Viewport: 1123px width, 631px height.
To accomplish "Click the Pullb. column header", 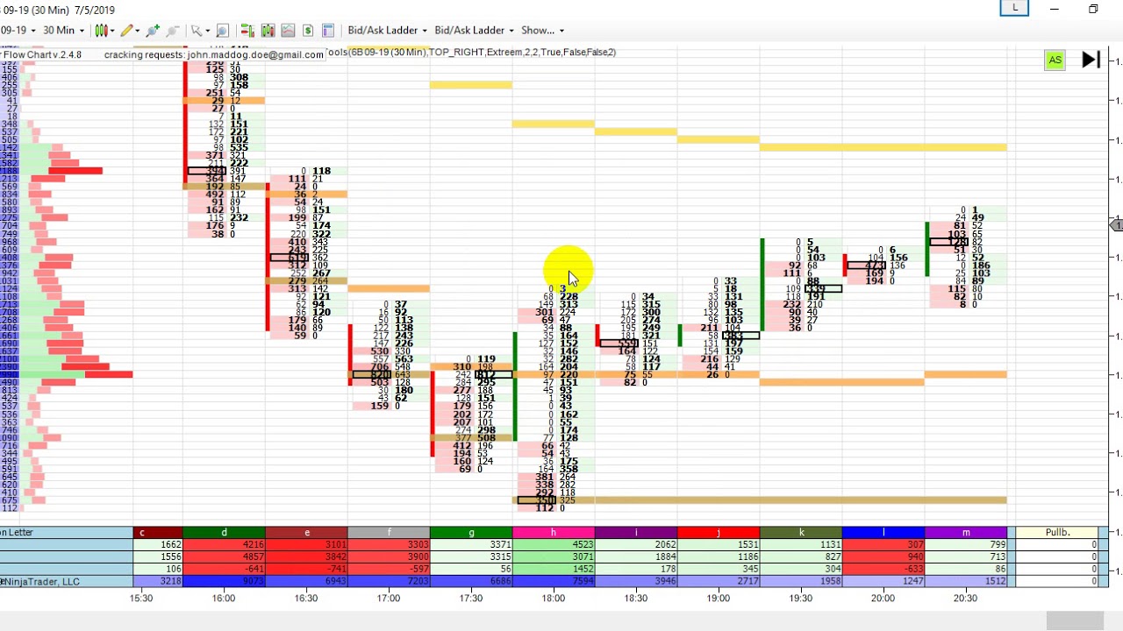I will pos(1057,533).
